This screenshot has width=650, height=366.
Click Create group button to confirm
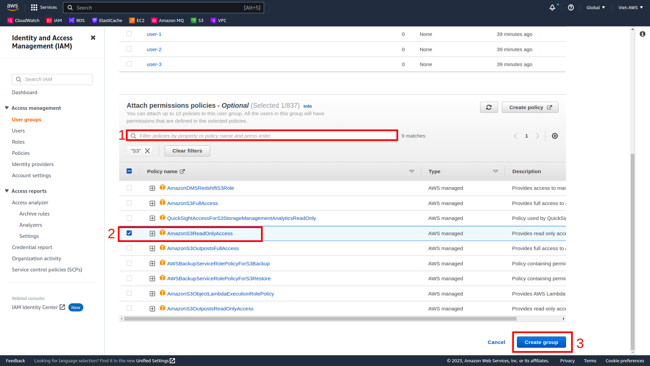[x=542, y=342]
